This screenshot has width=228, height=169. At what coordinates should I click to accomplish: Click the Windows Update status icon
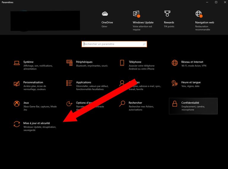point(137,14)
